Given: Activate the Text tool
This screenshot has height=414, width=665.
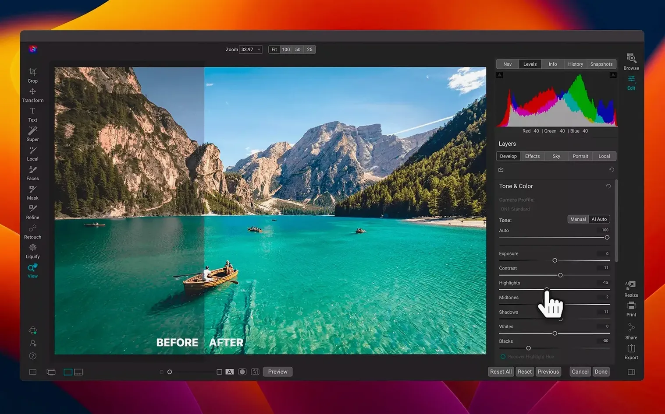Looking at the screenshot, I should point(32,115).
